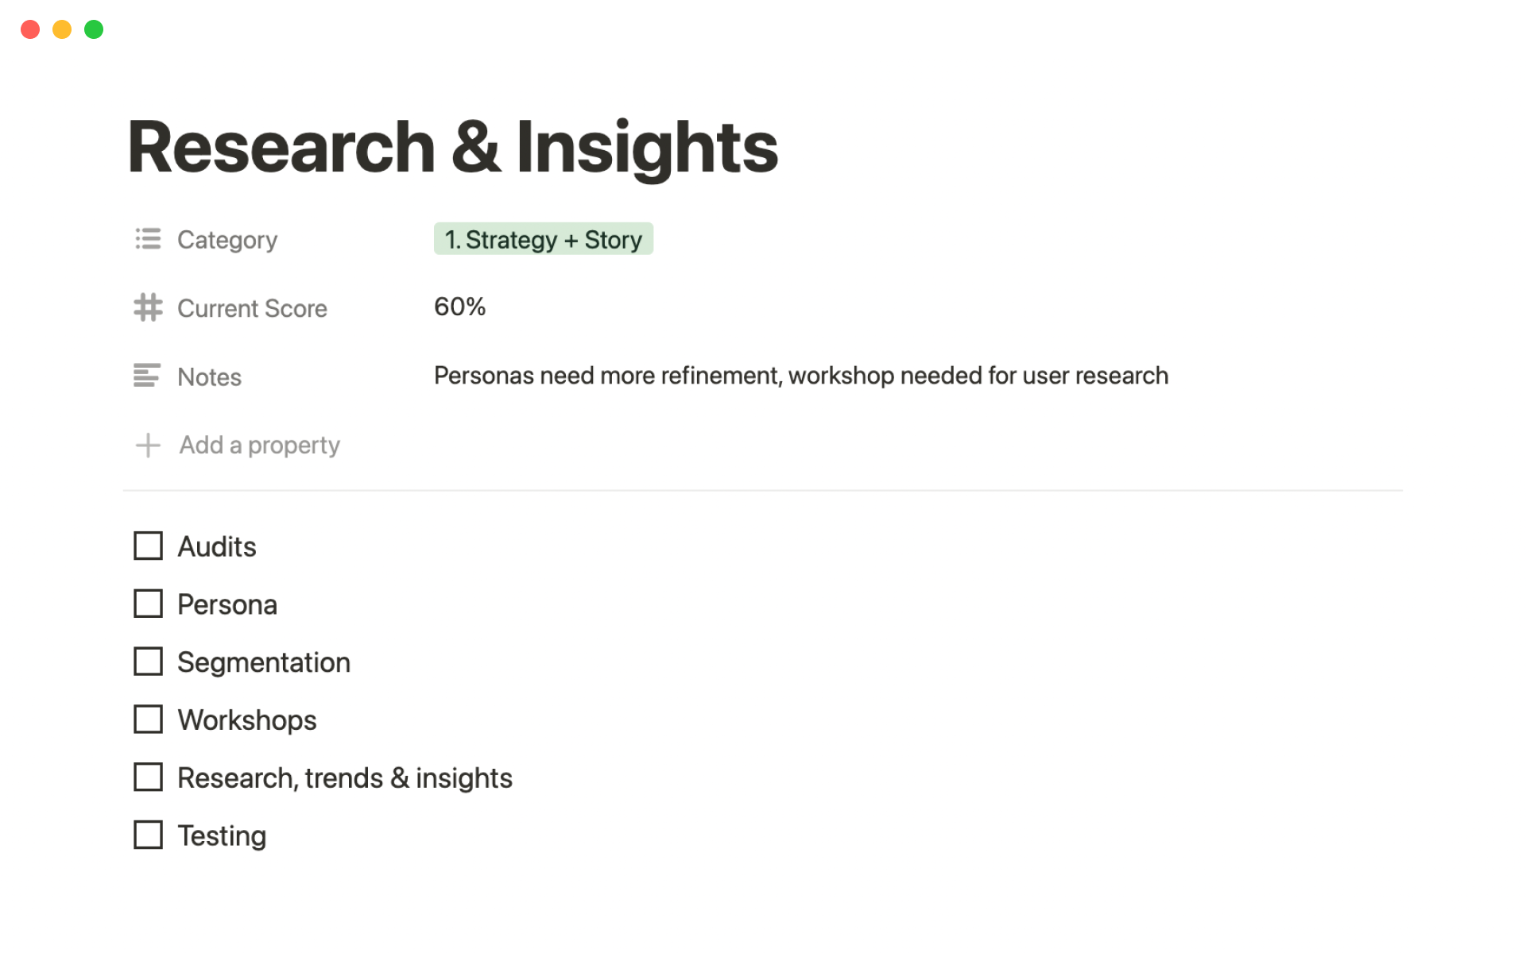Image resolution: width=1526 pixels, height=953 pixels.
Task: Toggle the Segmentation checkbox
Action: [148, 662]
